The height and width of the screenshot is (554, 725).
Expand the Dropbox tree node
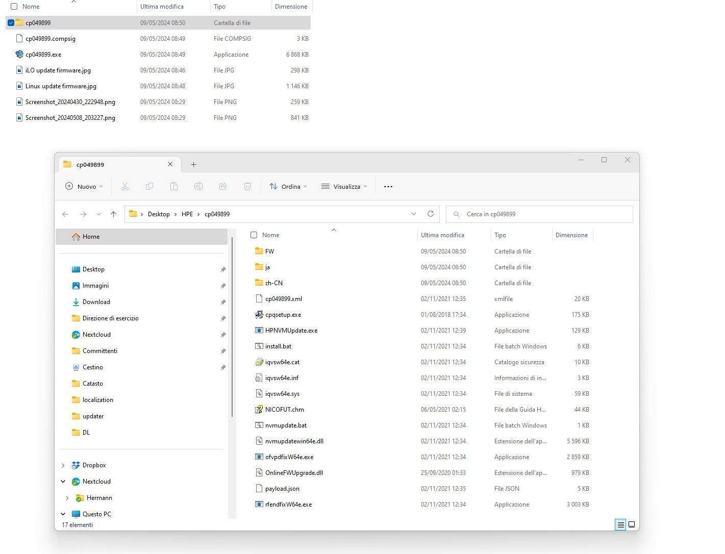click(63, 465)
